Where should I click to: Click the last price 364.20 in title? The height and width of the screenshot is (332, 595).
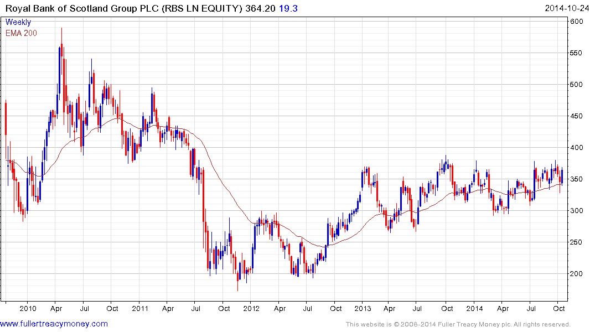[260, 8]
